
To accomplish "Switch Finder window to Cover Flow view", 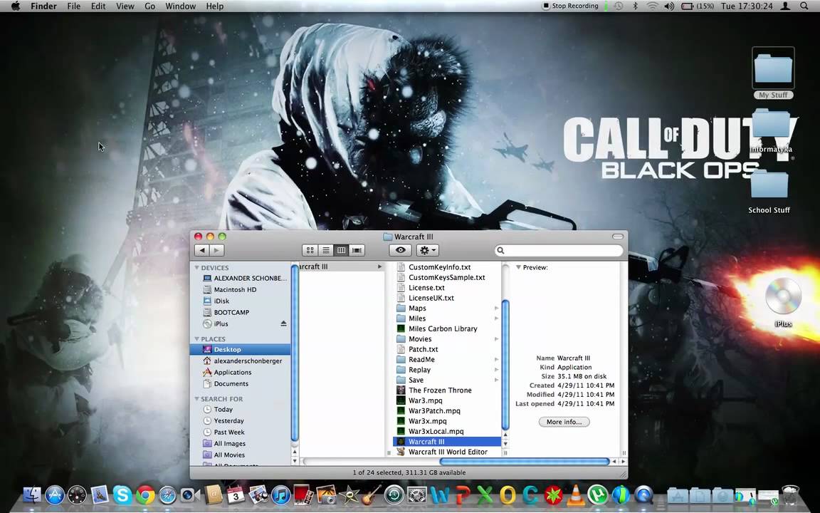I will pos(357,250).
